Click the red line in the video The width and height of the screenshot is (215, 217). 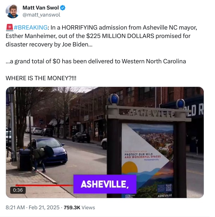(44, 185)
